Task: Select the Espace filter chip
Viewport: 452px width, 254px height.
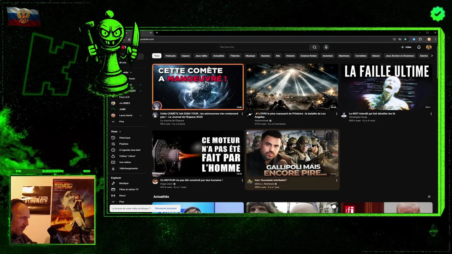Action: [186, 56]
